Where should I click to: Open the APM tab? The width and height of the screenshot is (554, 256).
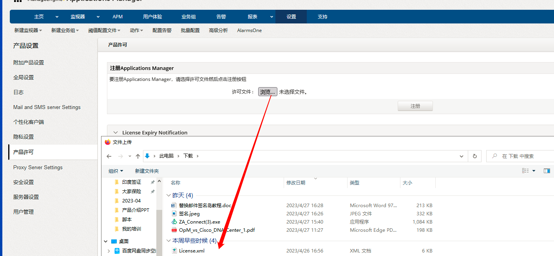pyautogui.click(x=118, y=17)
